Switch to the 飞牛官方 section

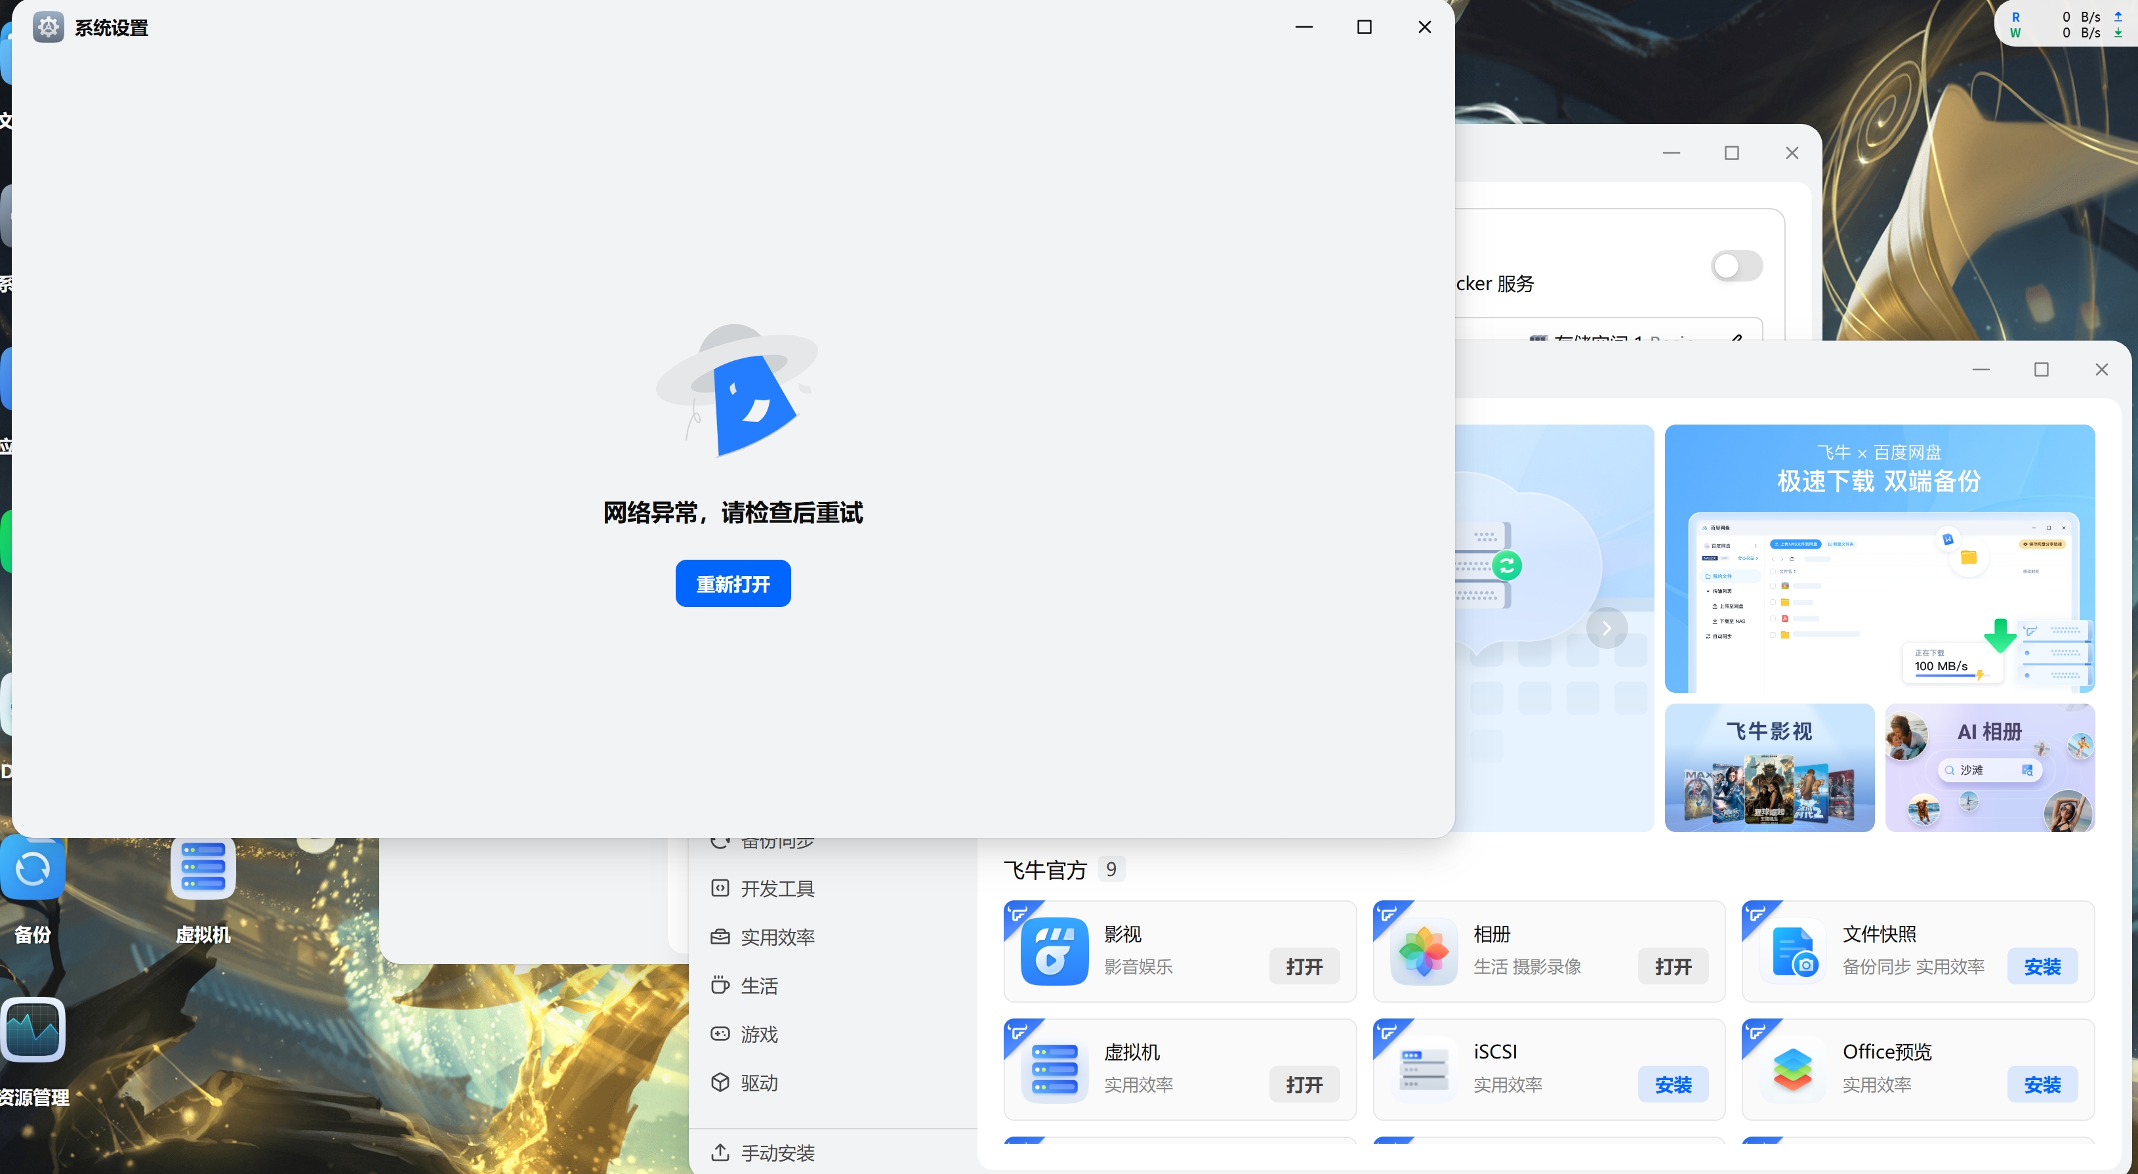point(1045,870)
